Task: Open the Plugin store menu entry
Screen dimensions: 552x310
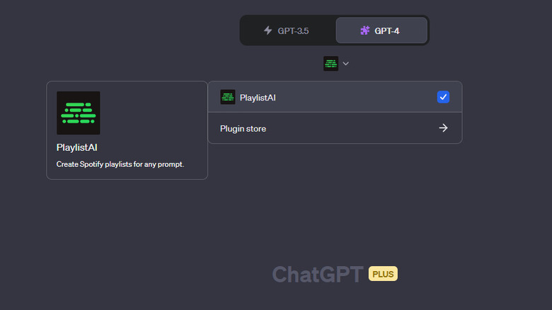Action: tap(243, 128)
